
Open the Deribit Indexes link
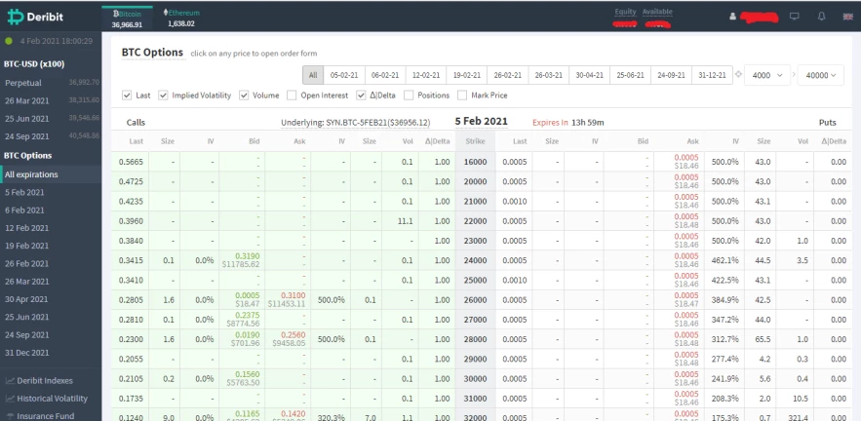(45, 380)
